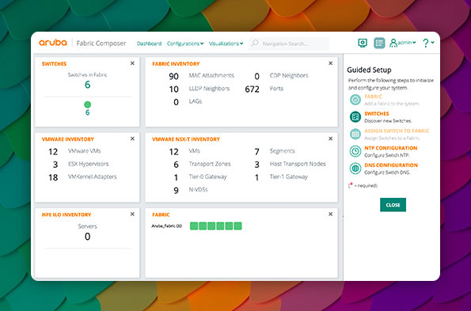Screen dimensions: 471x311
Task: Open the monitor display icon in header
Action: coord(363,43)
